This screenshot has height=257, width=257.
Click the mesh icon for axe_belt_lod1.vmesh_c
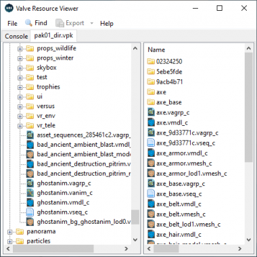[151, 225]
